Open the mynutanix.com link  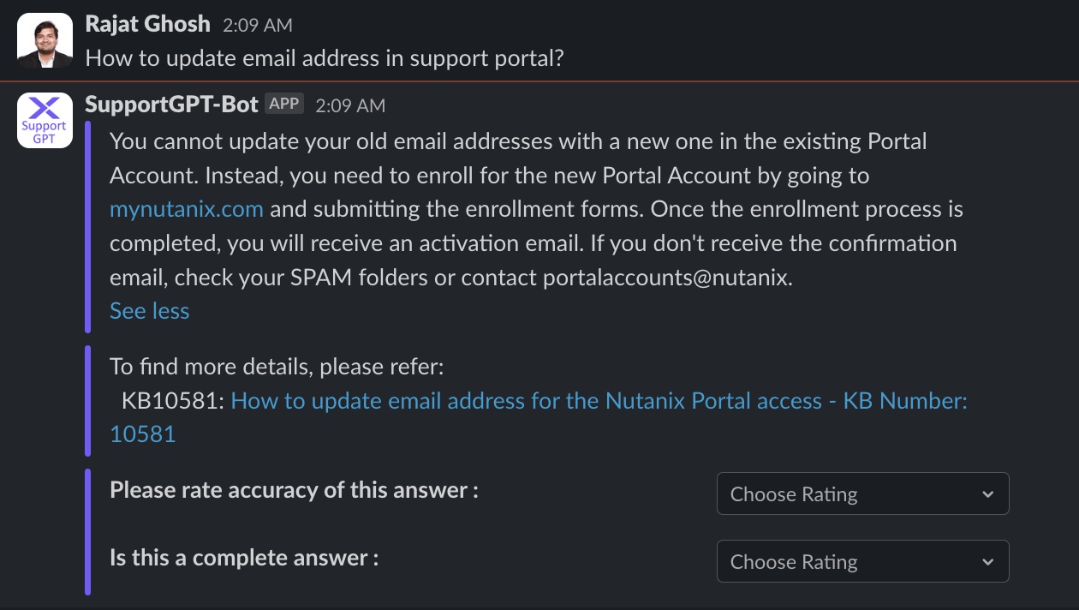[187, 209]
